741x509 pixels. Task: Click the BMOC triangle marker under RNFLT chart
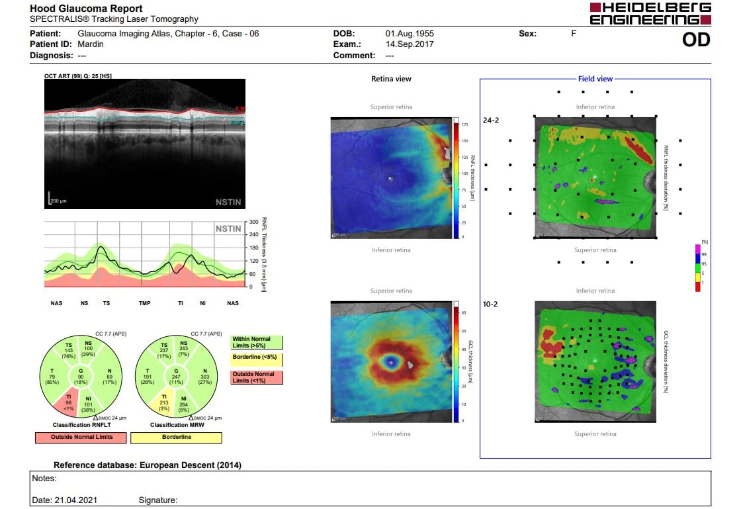(97, 418)
